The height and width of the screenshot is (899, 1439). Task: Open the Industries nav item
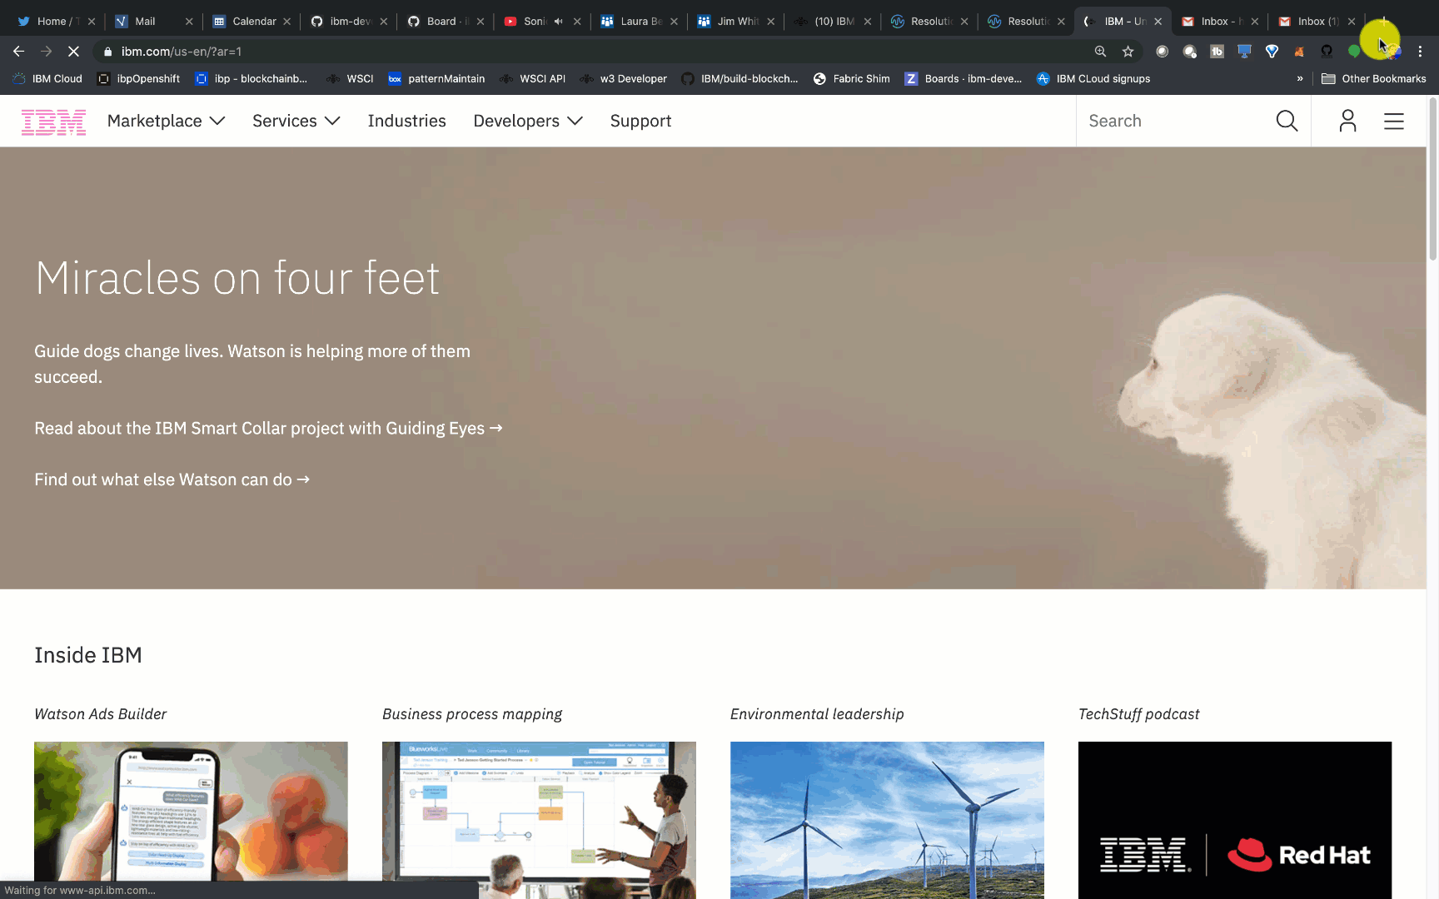pos(407,122)
